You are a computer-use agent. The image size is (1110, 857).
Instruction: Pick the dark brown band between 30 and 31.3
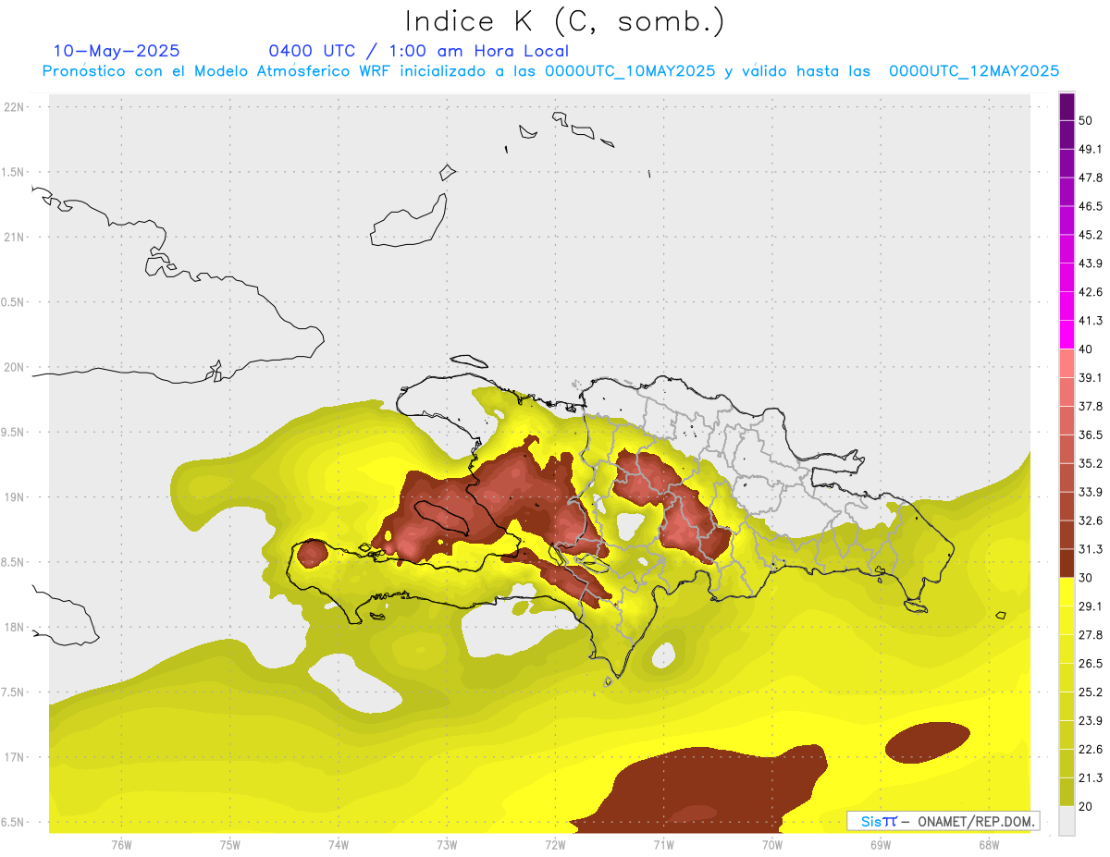point(1067,564)
